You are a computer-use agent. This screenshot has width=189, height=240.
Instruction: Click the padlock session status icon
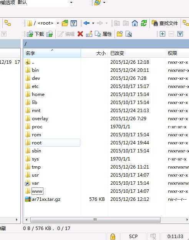(x=113, y=237)
